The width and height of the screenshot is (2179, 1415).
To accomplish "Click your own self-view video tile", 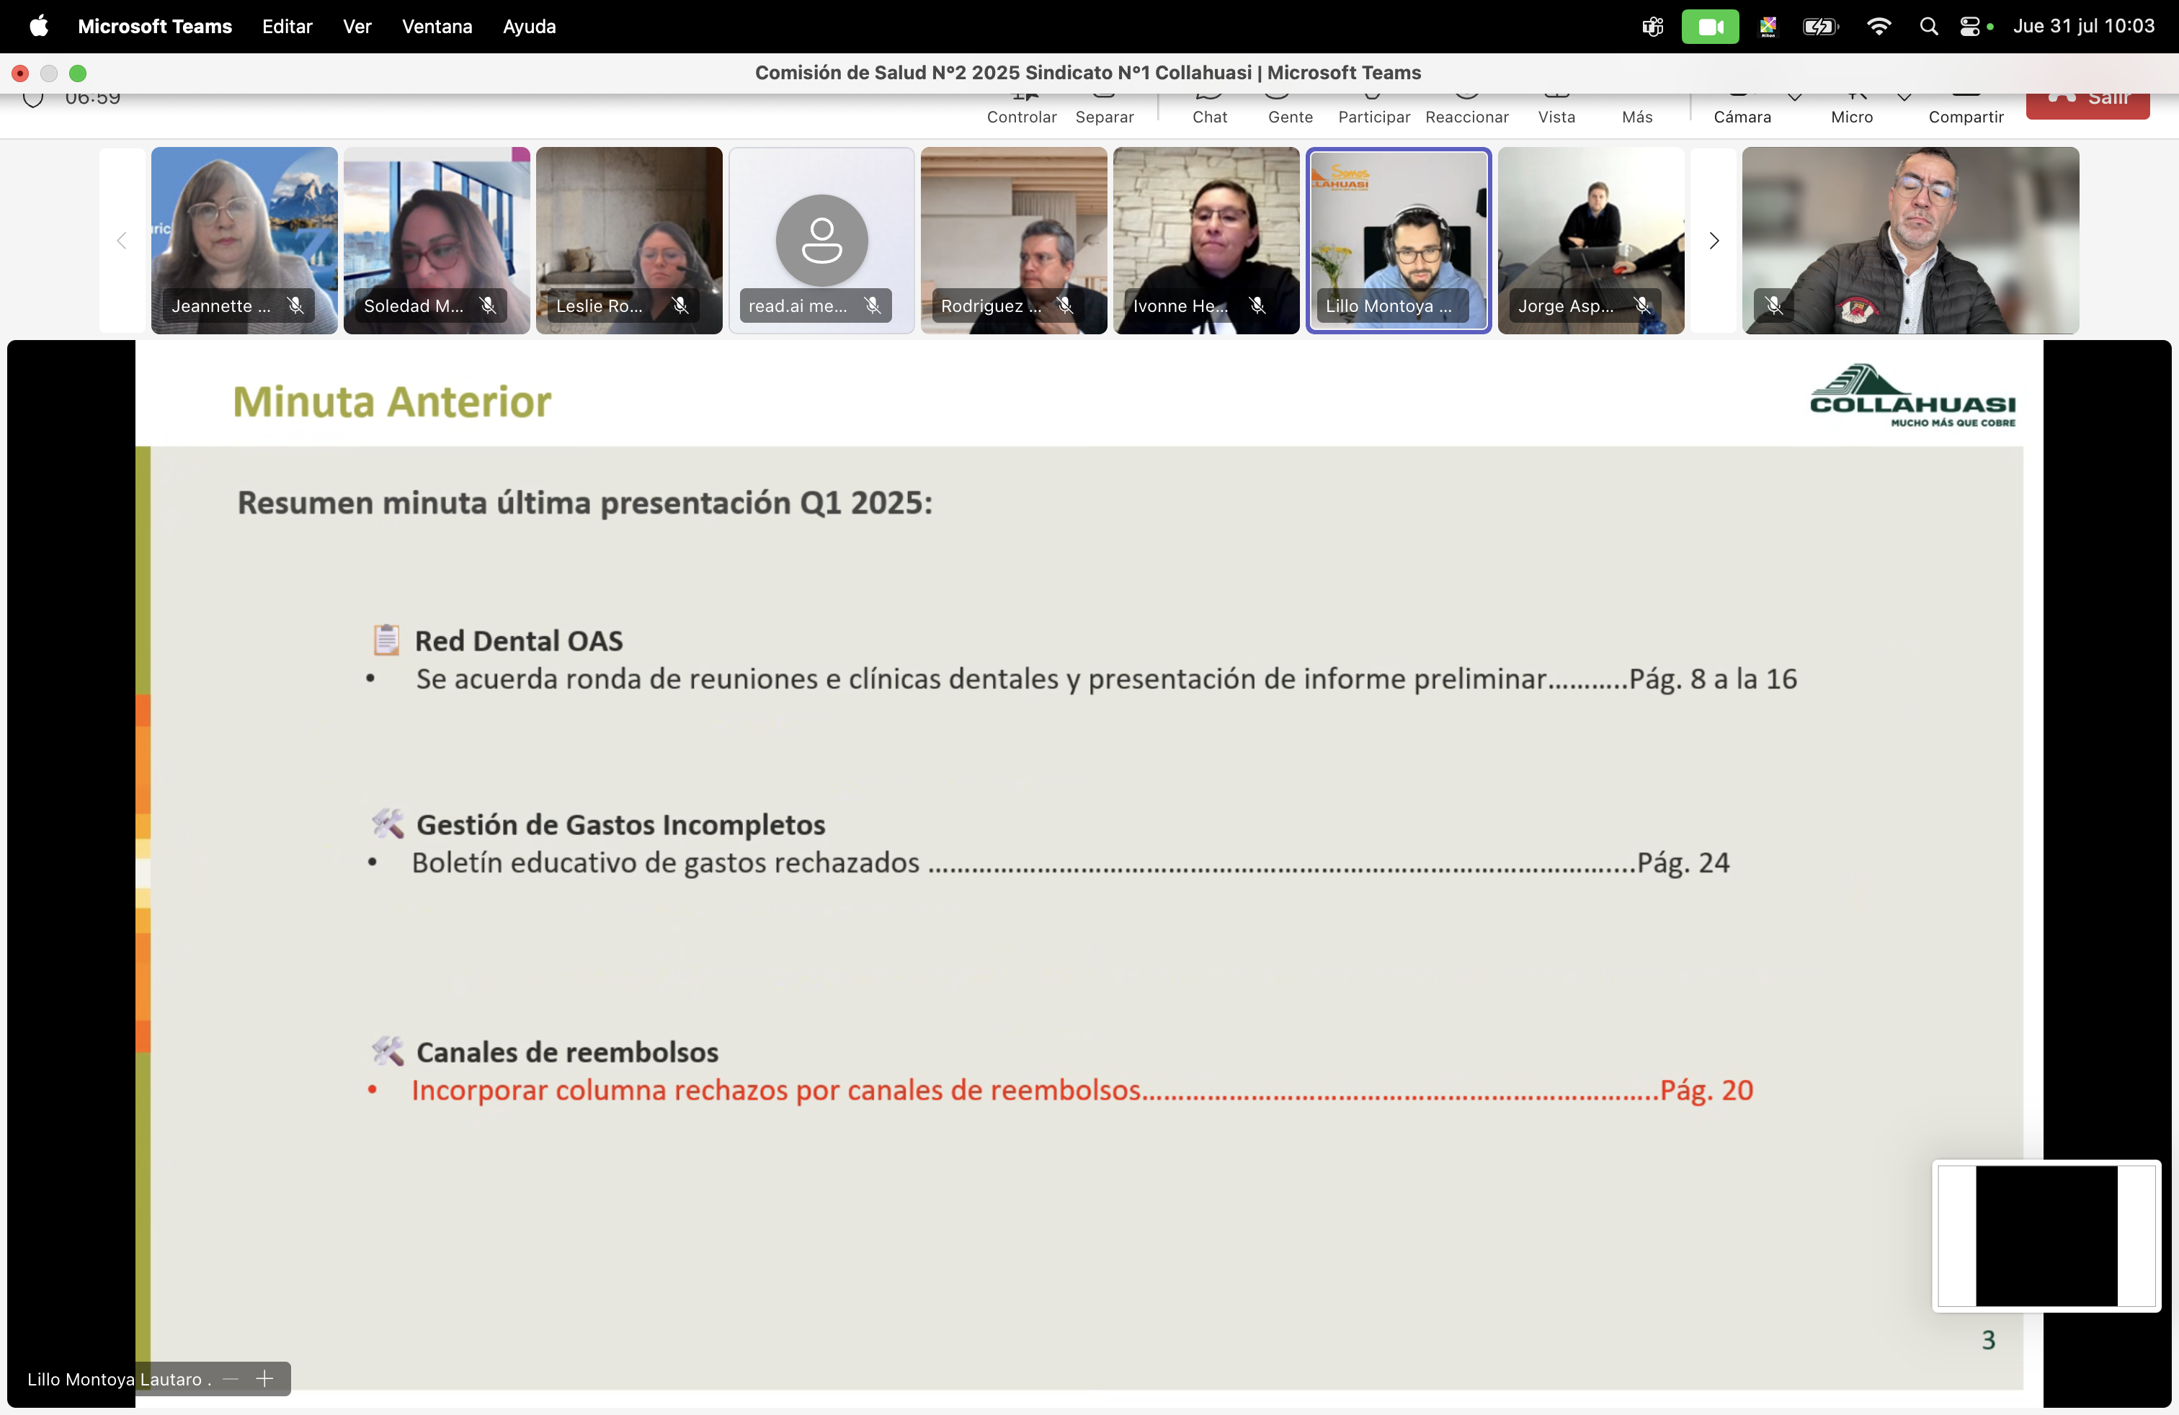I will 1911,241.
